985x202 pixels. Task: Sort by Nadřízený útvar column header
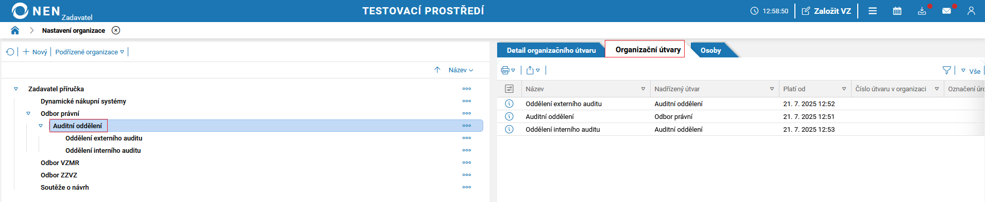[677, 89]
